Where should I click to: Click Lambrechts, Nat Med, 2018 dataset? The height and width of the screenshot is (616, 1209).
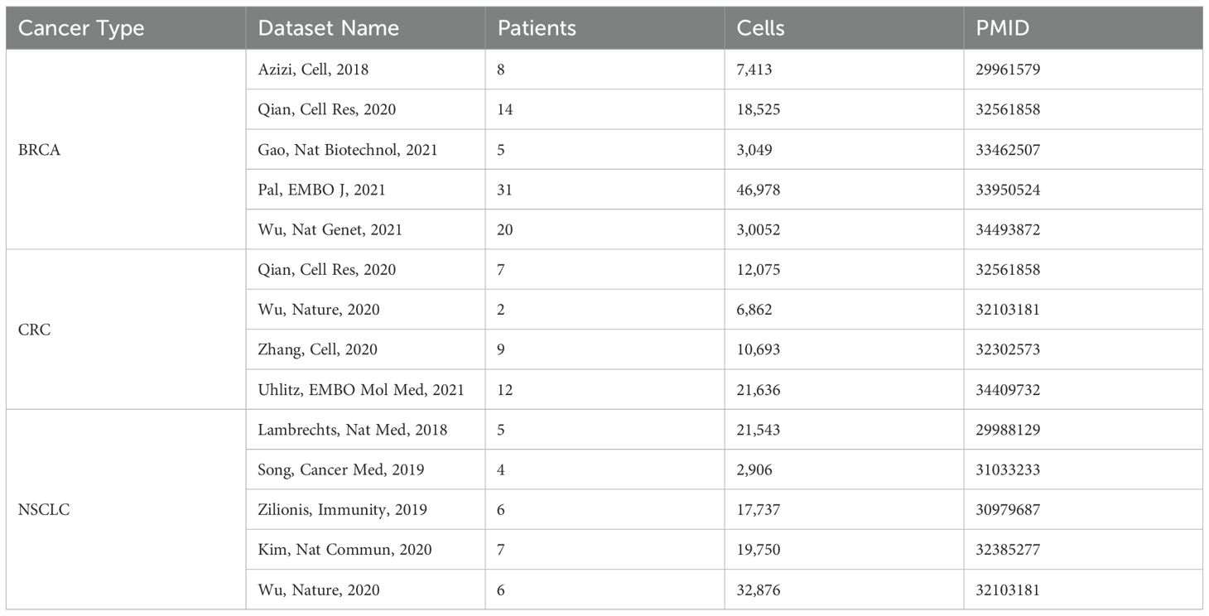(353, 430)
